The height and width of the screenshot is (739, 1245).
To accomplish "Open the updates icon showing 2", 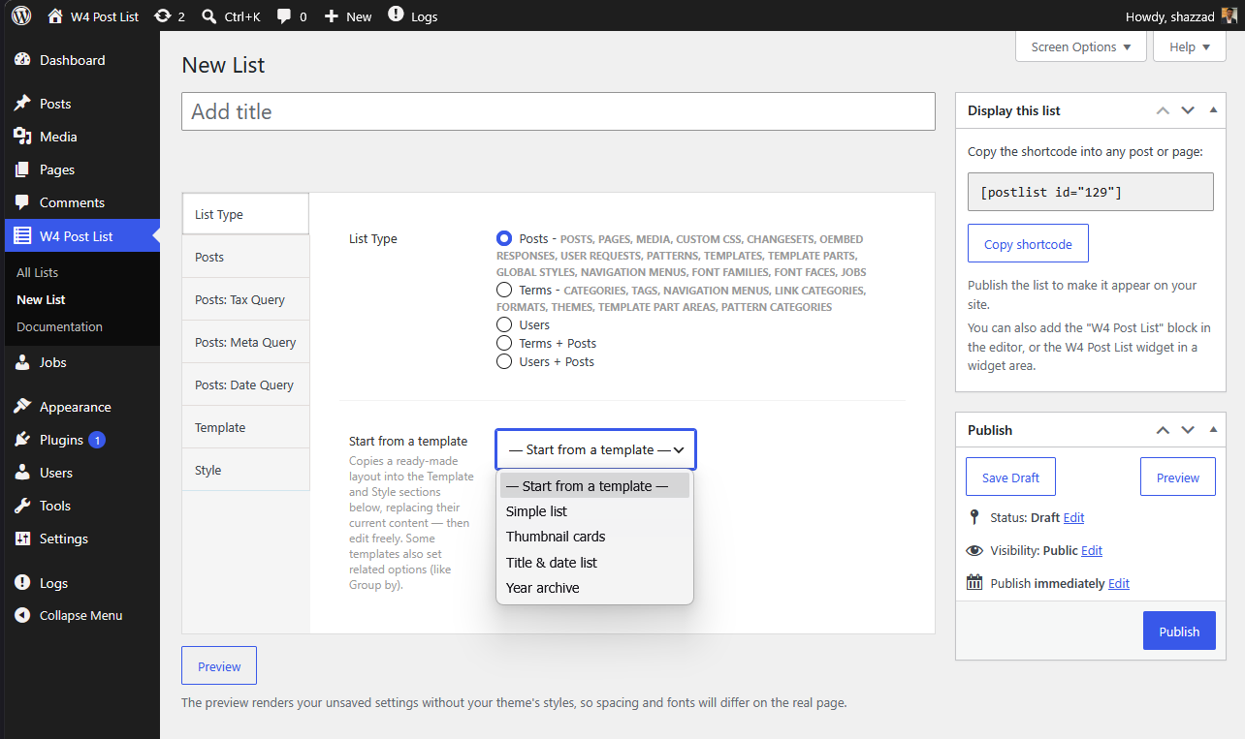I will (x=162, y=16).
